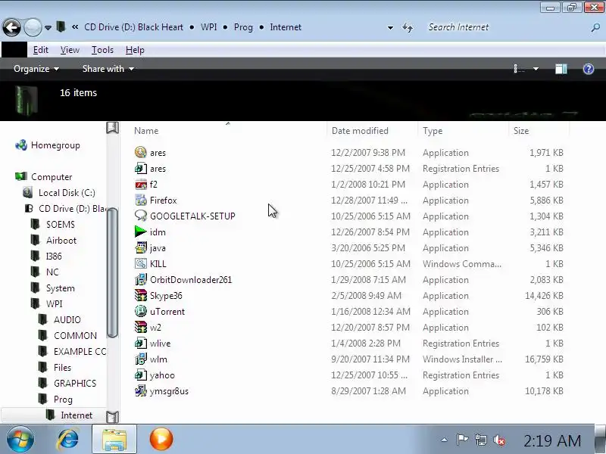The height and width of the screenshot is (454, 606).
Task: Open address bar history dropdown
Action: [x=390, y=28]
